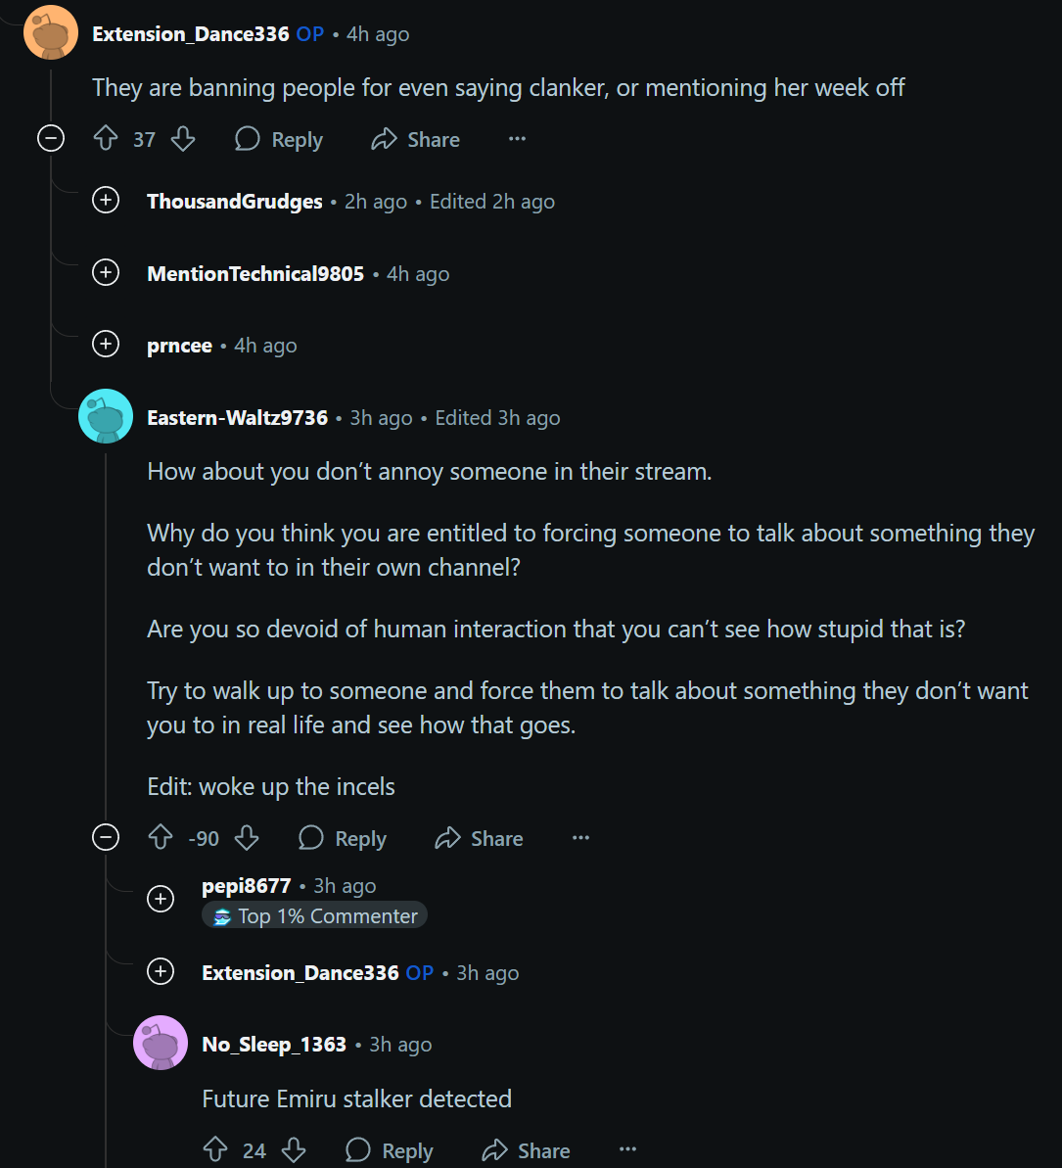Expand ThousandGrudges' collapsed comment
The image size is (1062, 1168).
[x=106, y=201]
